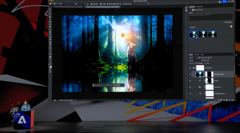Switch to the Paths tab
The image size is (240, 133).
pyautogui.click(x=202, y=55)
